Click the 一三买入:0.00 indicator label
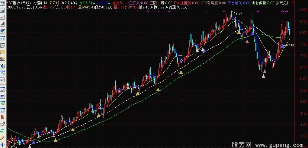Viewport: 308px width, 148px height. tap(137, 3)
